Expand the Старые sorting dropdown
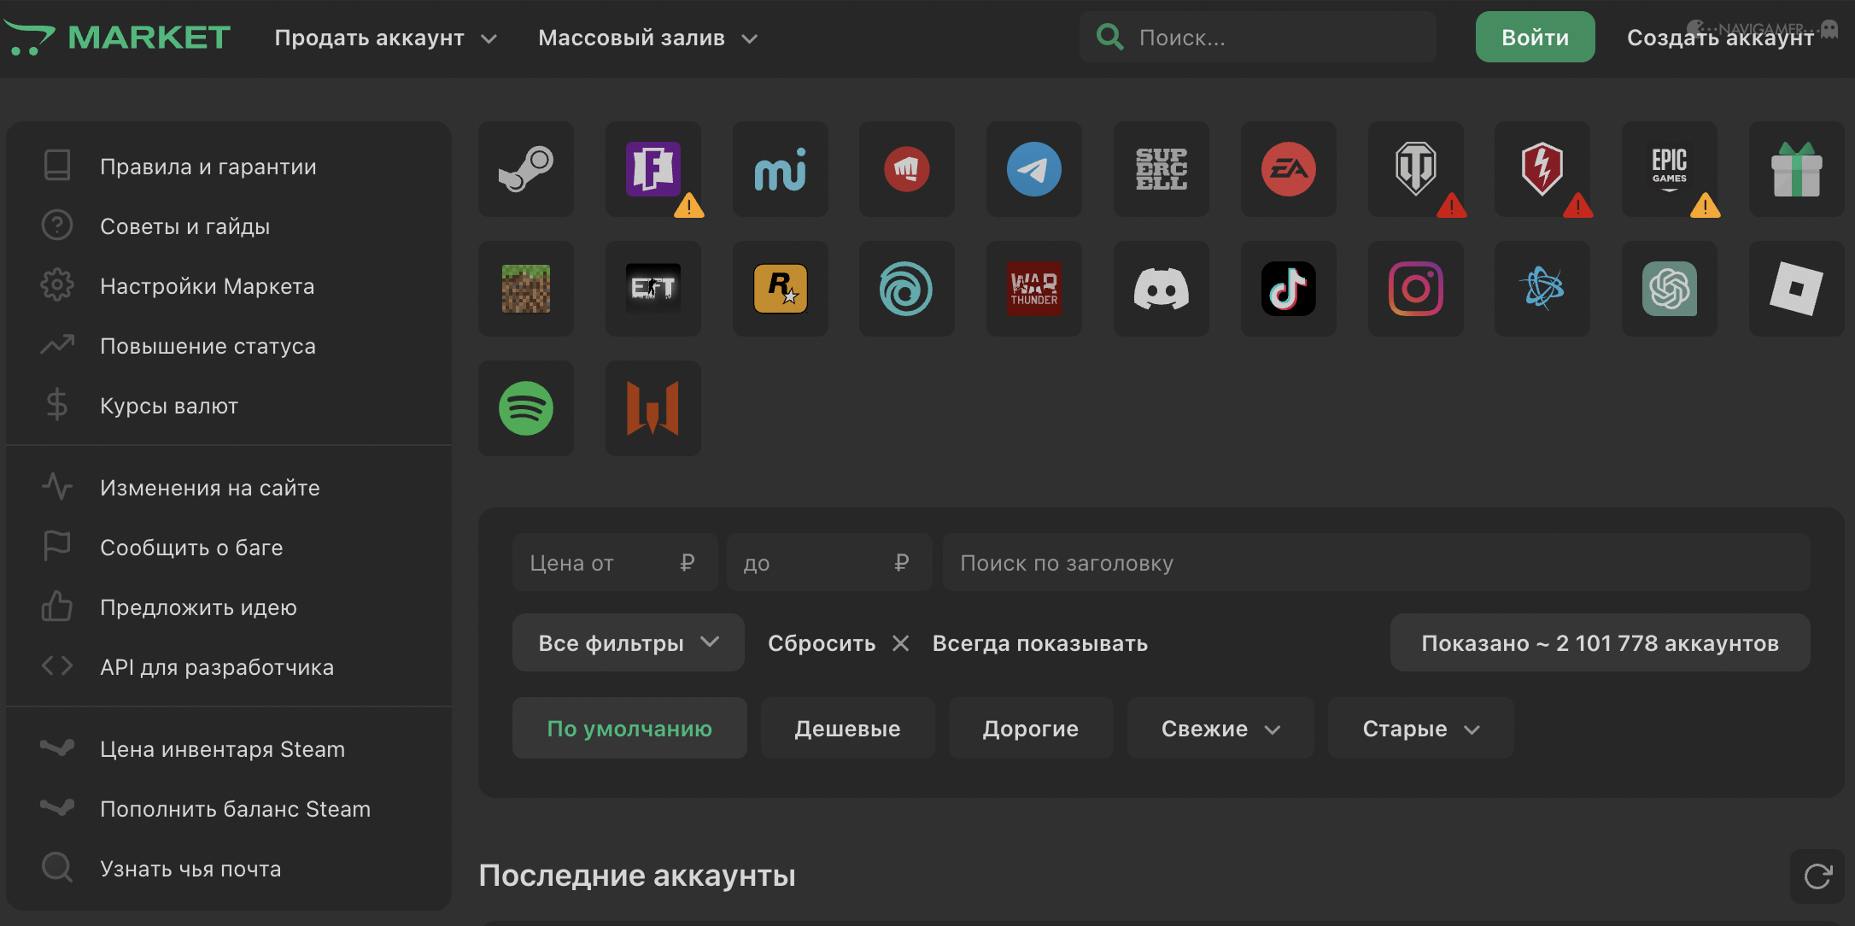 (1421, 728)
